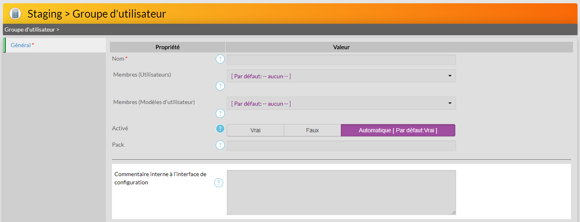Click help icon for Commentaire interne
Viewport: 580px width, 222px height.
point(219,183)
